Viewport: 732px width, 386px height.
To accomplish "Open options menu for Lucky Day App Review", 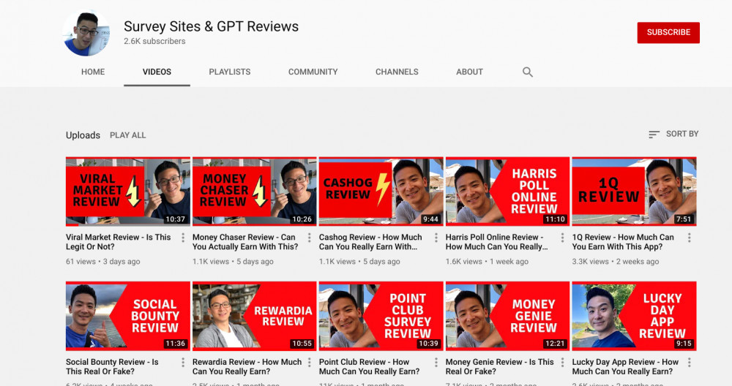I will 689,362.
